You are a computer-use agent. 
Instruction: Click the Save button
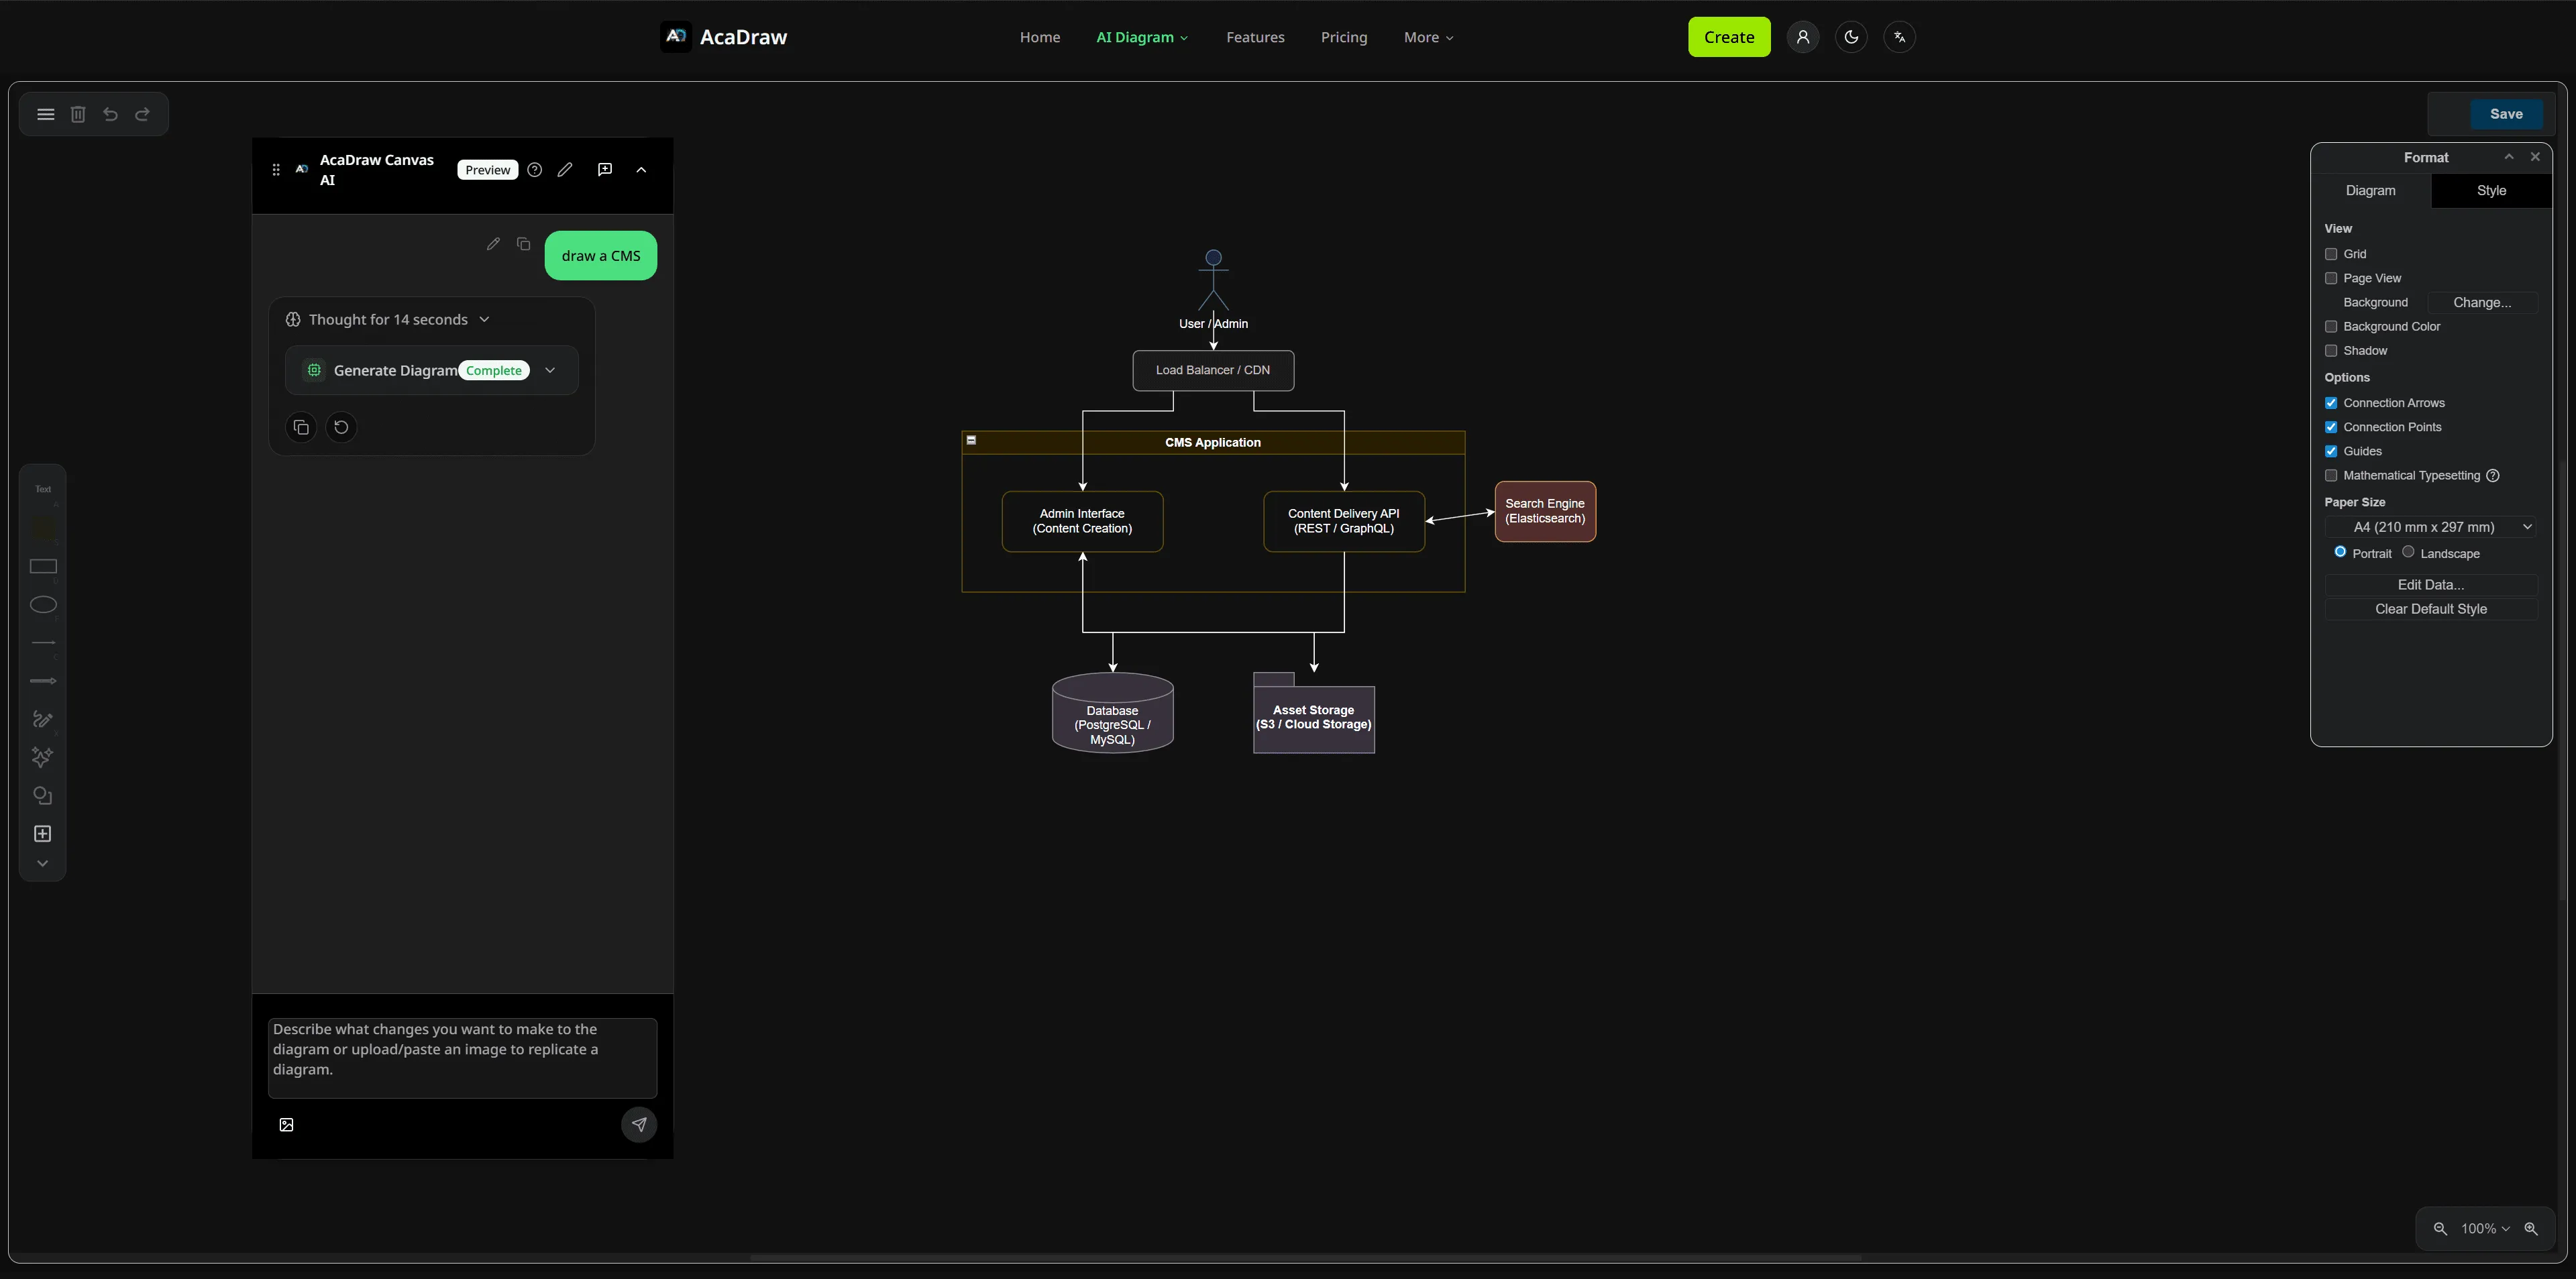(2506, 114)
